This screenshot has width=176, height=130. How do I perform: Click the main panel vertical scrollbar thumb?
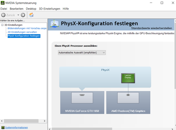tap(175, 56)
